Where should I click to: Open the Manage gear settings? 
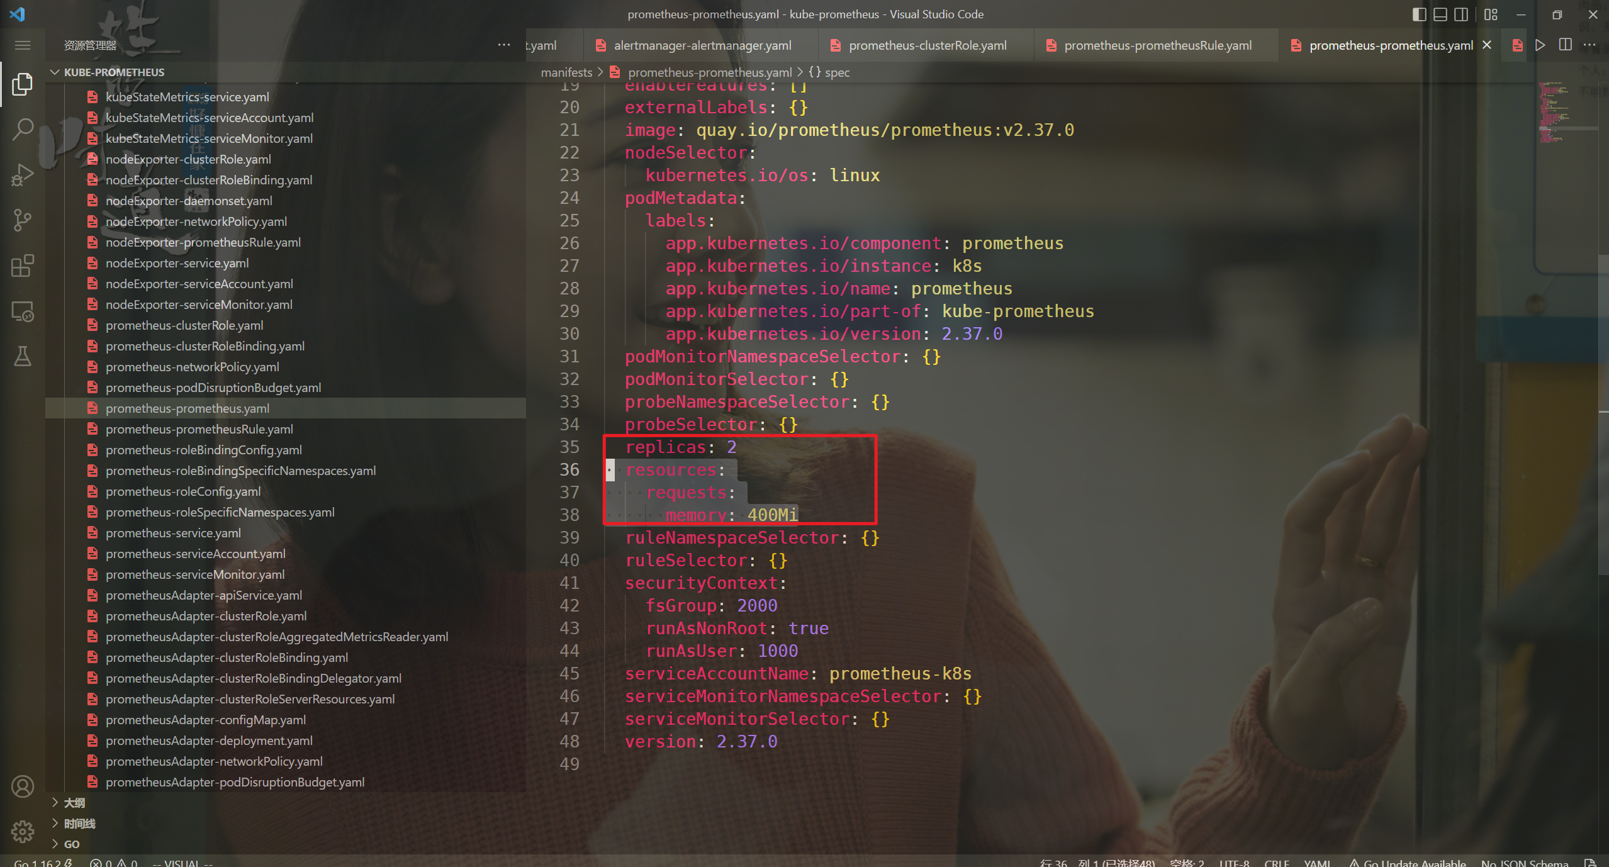(x=23, y=832)
